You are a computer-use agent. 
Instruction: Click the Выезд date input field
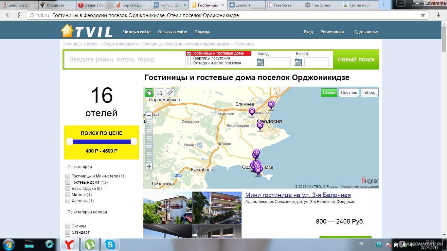click(316, 62)
